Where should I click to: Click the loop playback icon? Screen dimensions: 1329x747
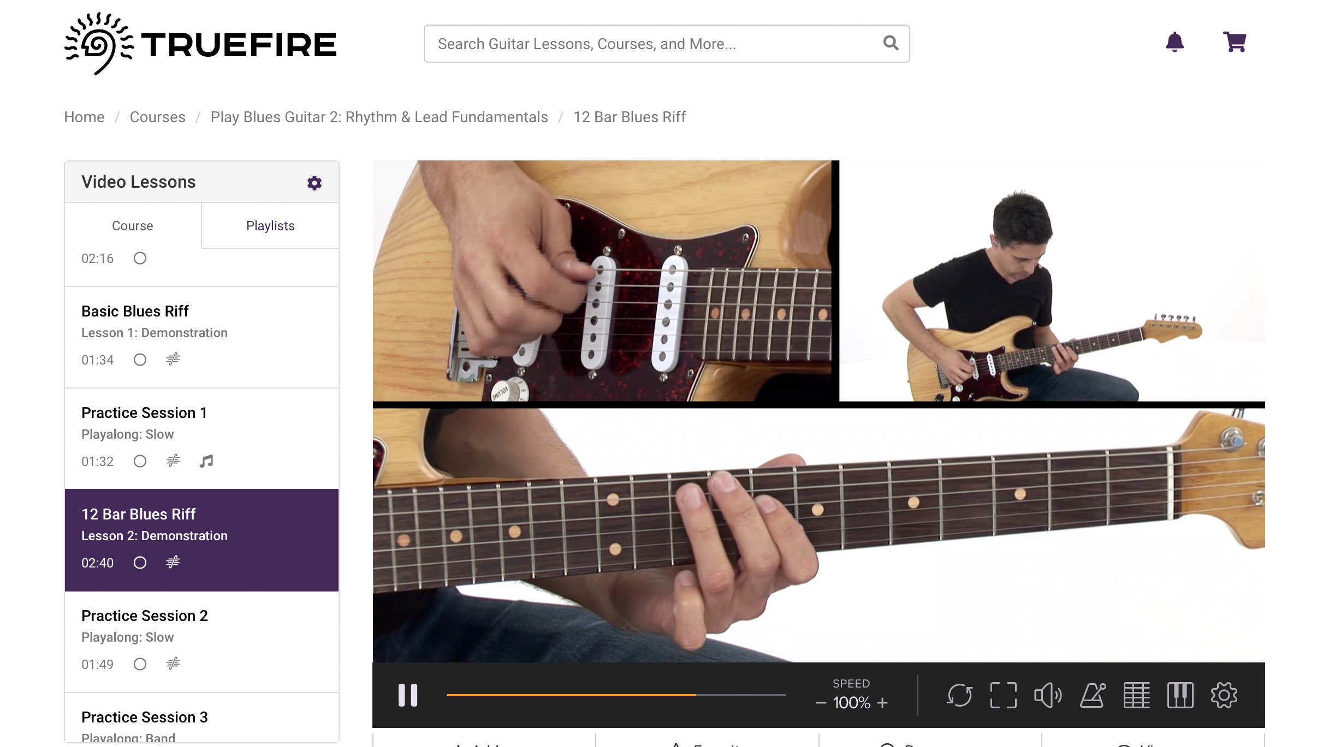(x=959, y=695)
